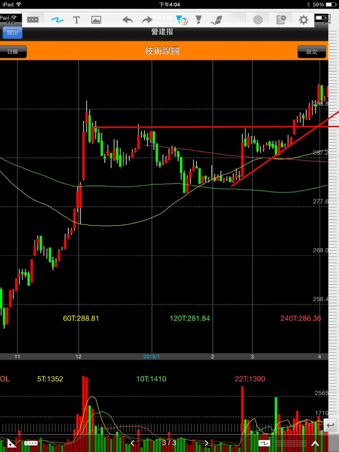Undo the last annotation

click(x=128, y=20)
